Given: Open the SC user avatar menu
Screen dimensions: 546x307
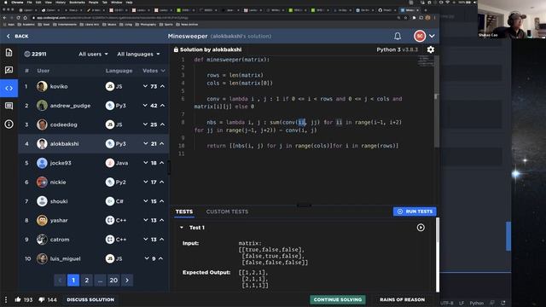Looking at the screenshot, I should [x=420, y=36].
